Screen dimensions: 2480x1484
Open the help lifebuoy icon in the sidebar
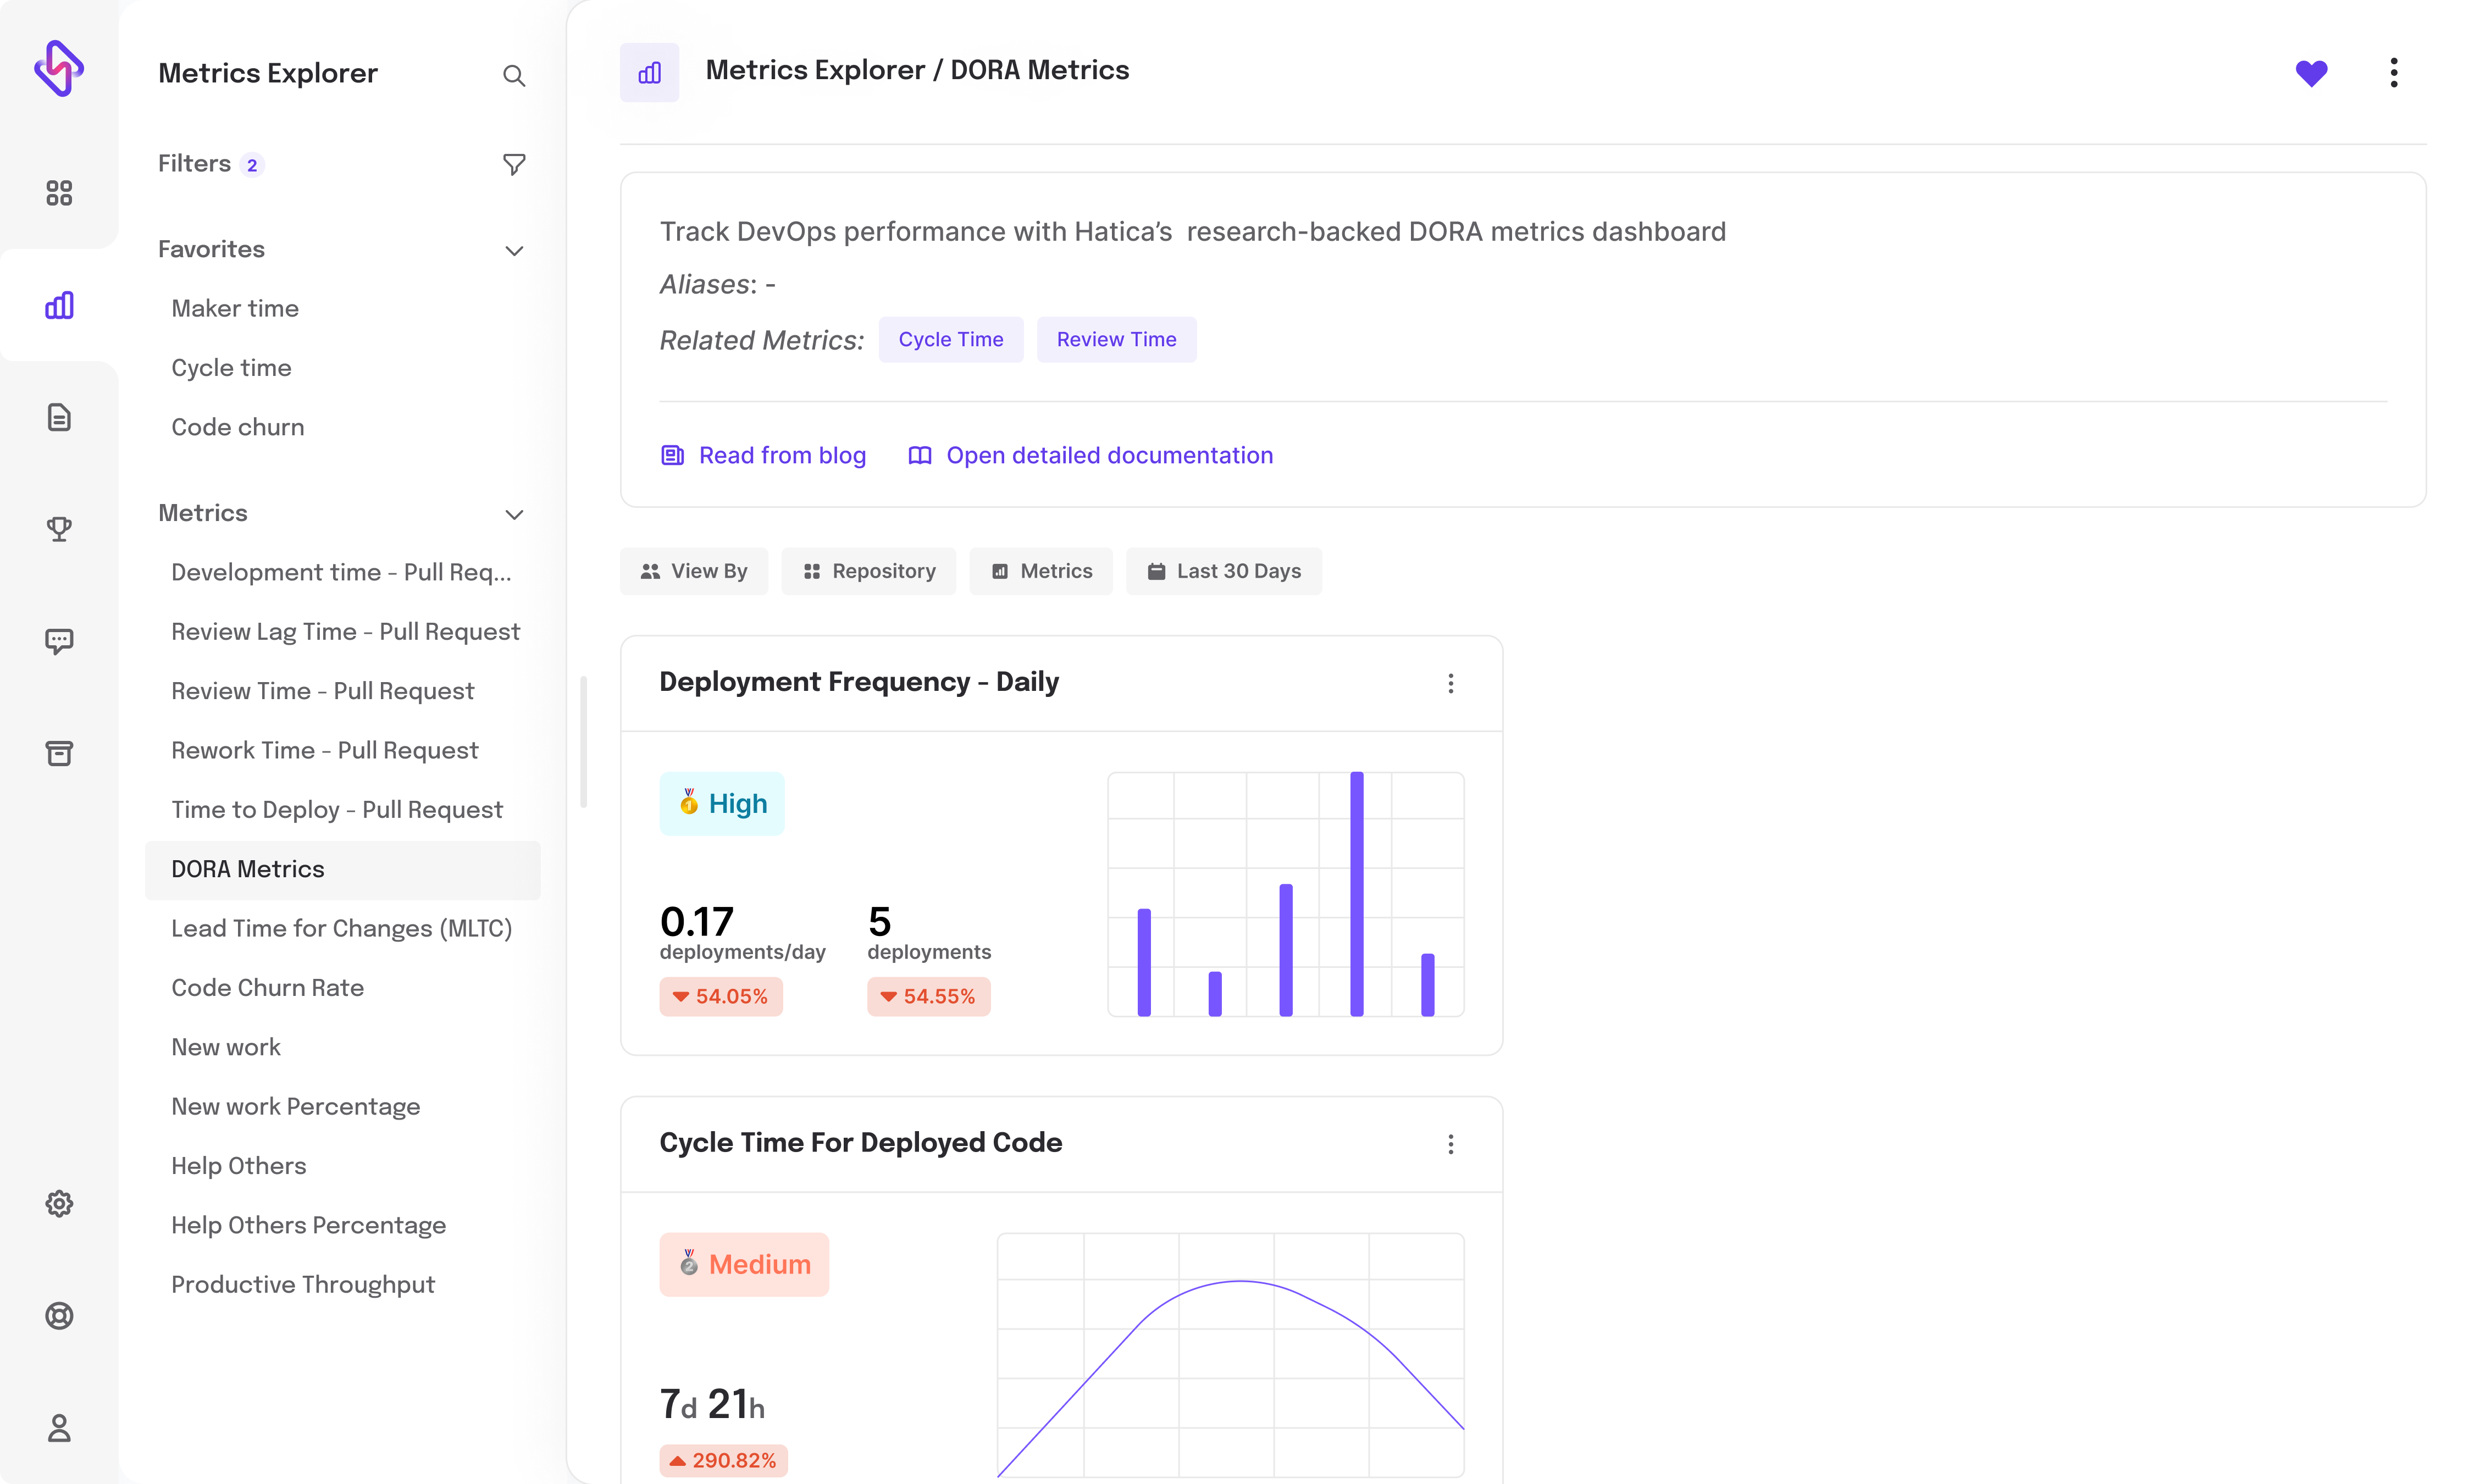point(59,1315)
